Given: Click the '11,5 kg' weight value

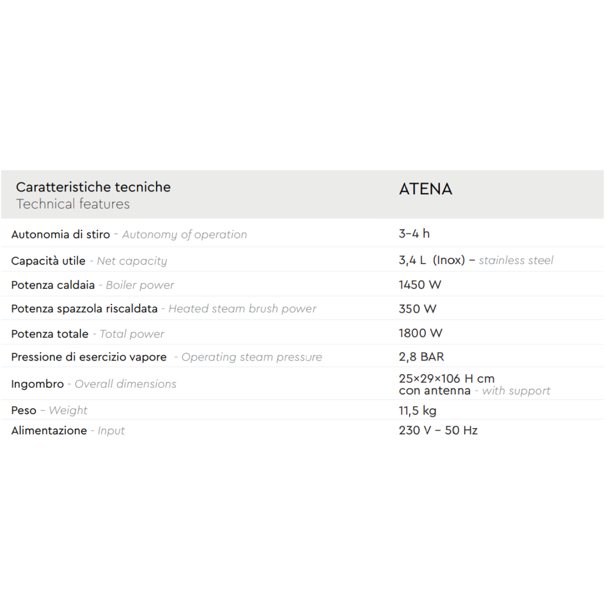Looking at the screenshot, I should [418, 411].
